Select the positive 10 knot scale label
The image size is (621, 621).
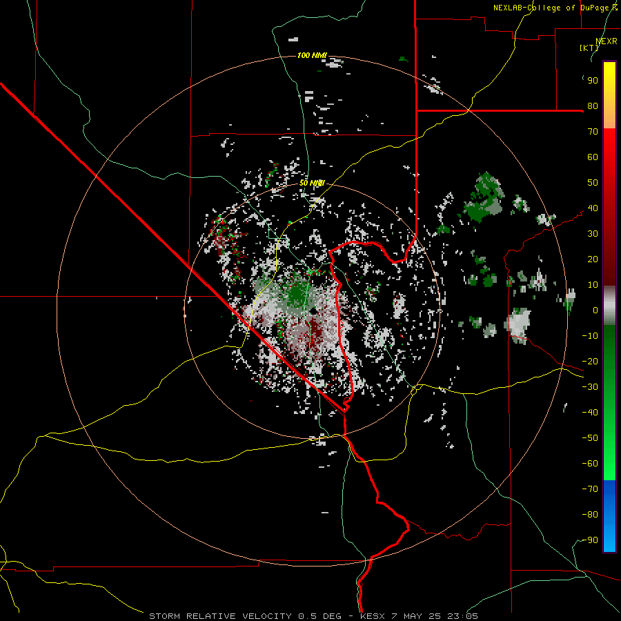point(593,285)
